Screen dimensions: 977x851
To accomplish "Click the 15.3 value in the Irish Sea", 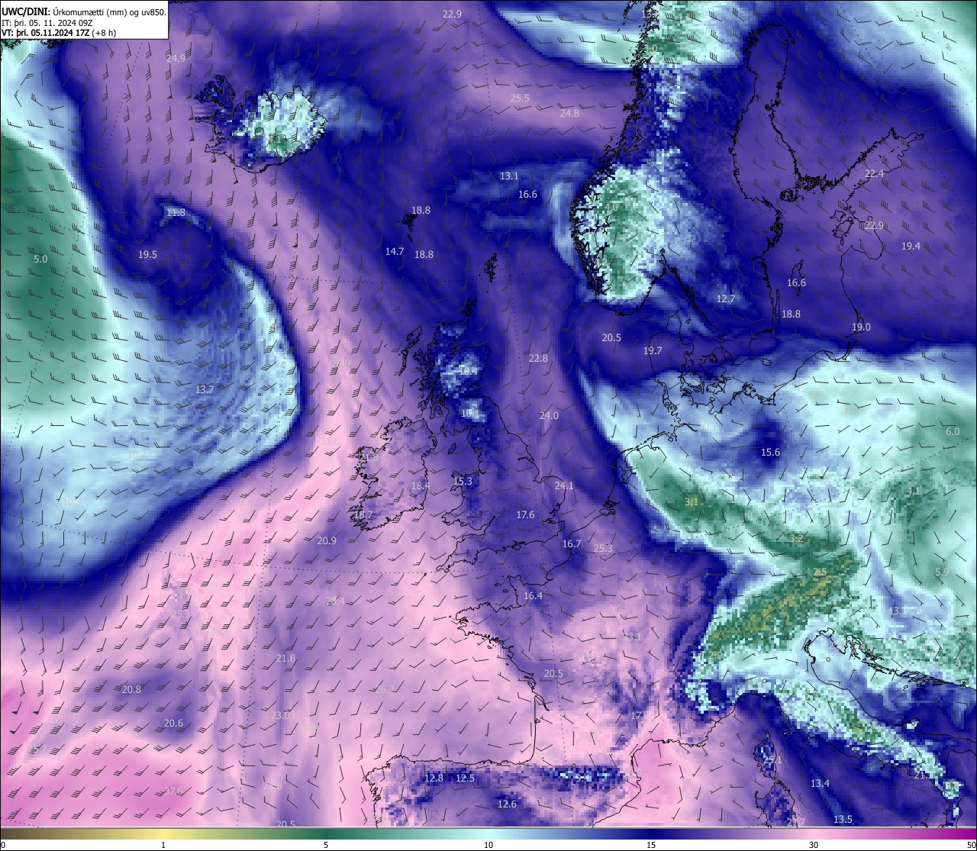I will [463, 481].
